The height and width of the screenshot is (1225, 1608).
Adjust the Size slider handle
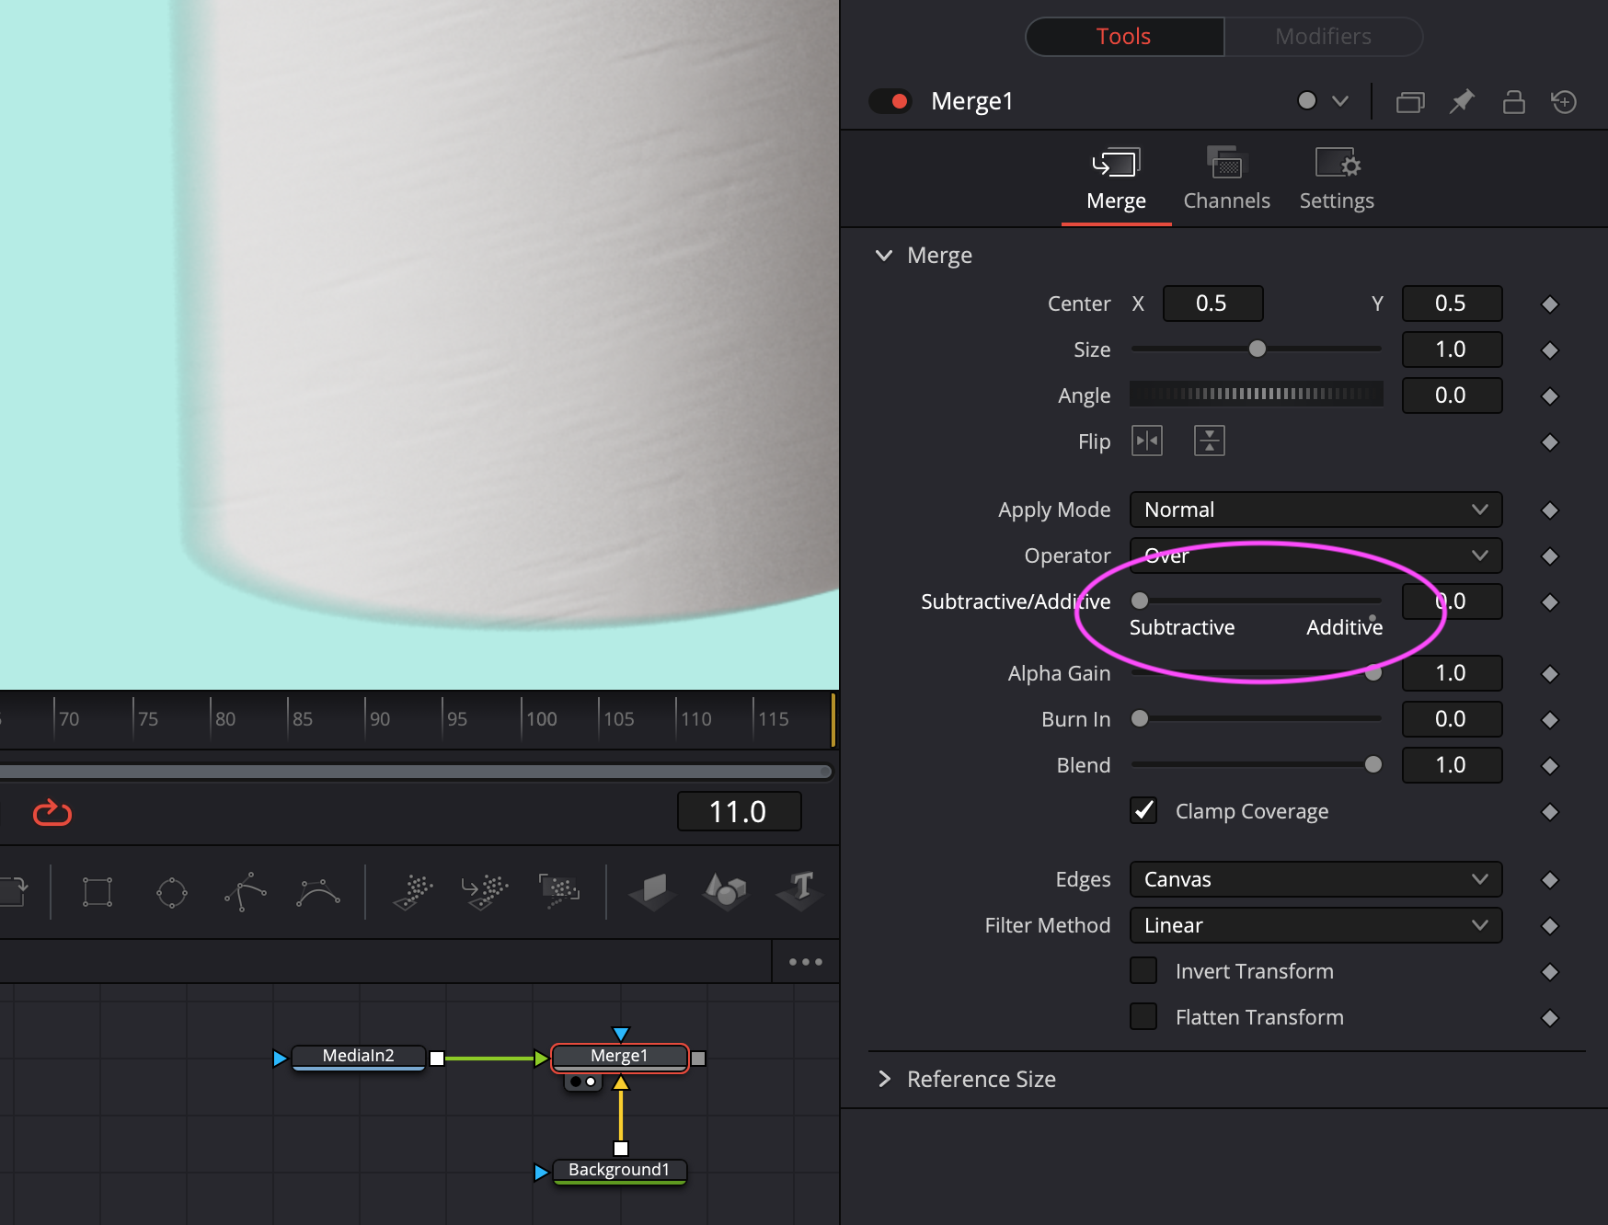1258,349
